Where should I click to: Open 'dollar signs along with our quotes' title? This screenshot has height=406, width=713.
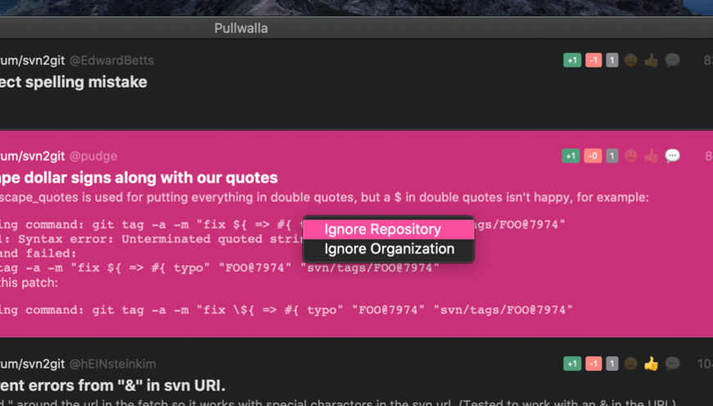point(138,178)
